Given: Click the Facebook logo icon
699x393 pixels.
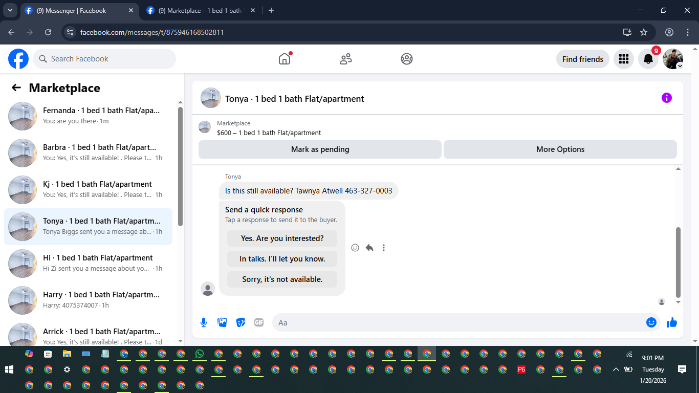Looking at the screenshot, I should (18, 59).
